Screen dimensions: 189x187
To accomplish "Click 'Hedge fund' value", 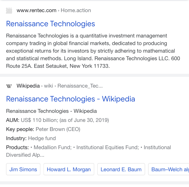I will [42, 138].
